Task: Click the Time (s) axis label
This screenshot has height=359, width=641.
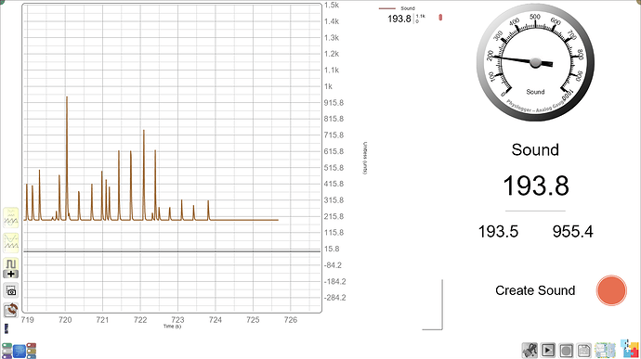Action: (172, 327)
